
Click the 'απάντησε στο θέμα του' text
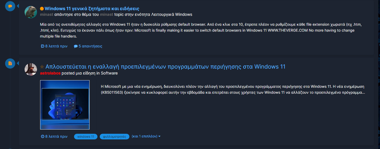(77, 14)
